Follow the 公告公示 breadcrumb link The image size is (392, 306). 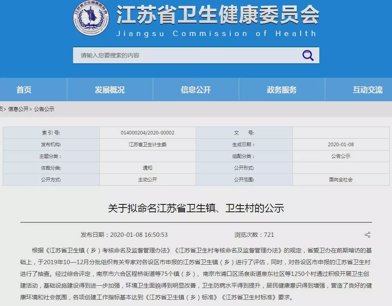coord(44,109)
